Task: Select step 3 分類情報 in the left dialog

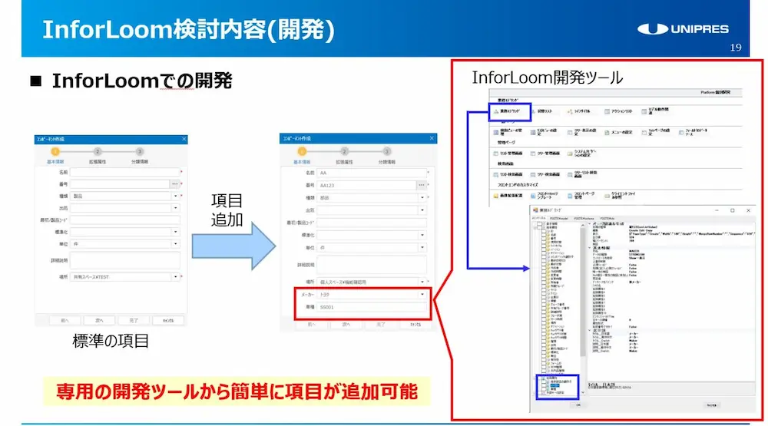Action: pyautogui.click(x=140, y=156)
